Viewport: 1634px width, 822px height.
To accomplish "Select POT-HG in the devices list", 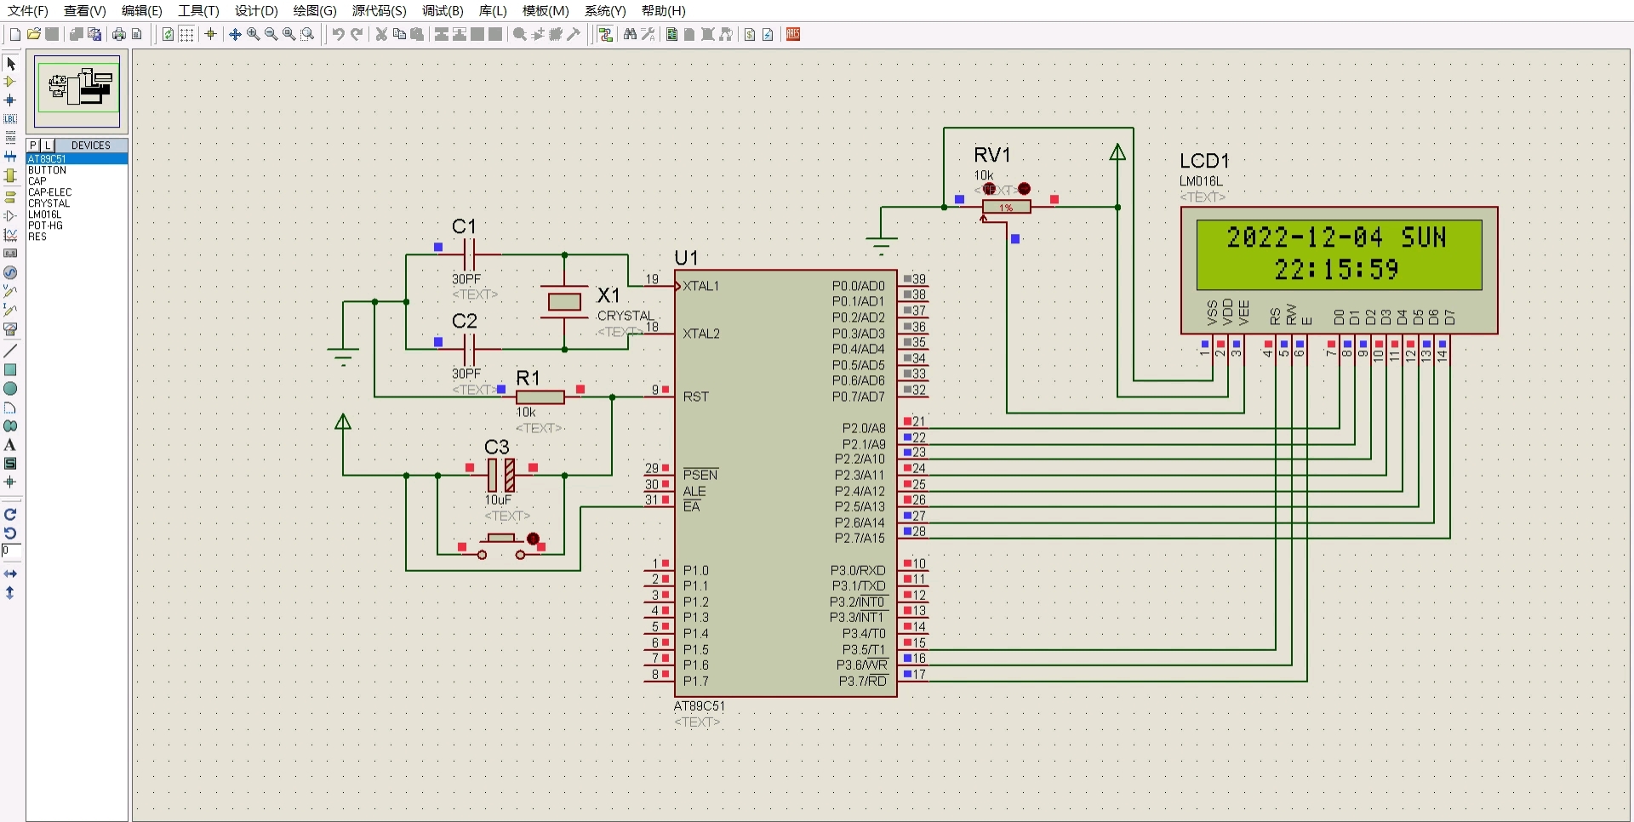I will 45,225.
